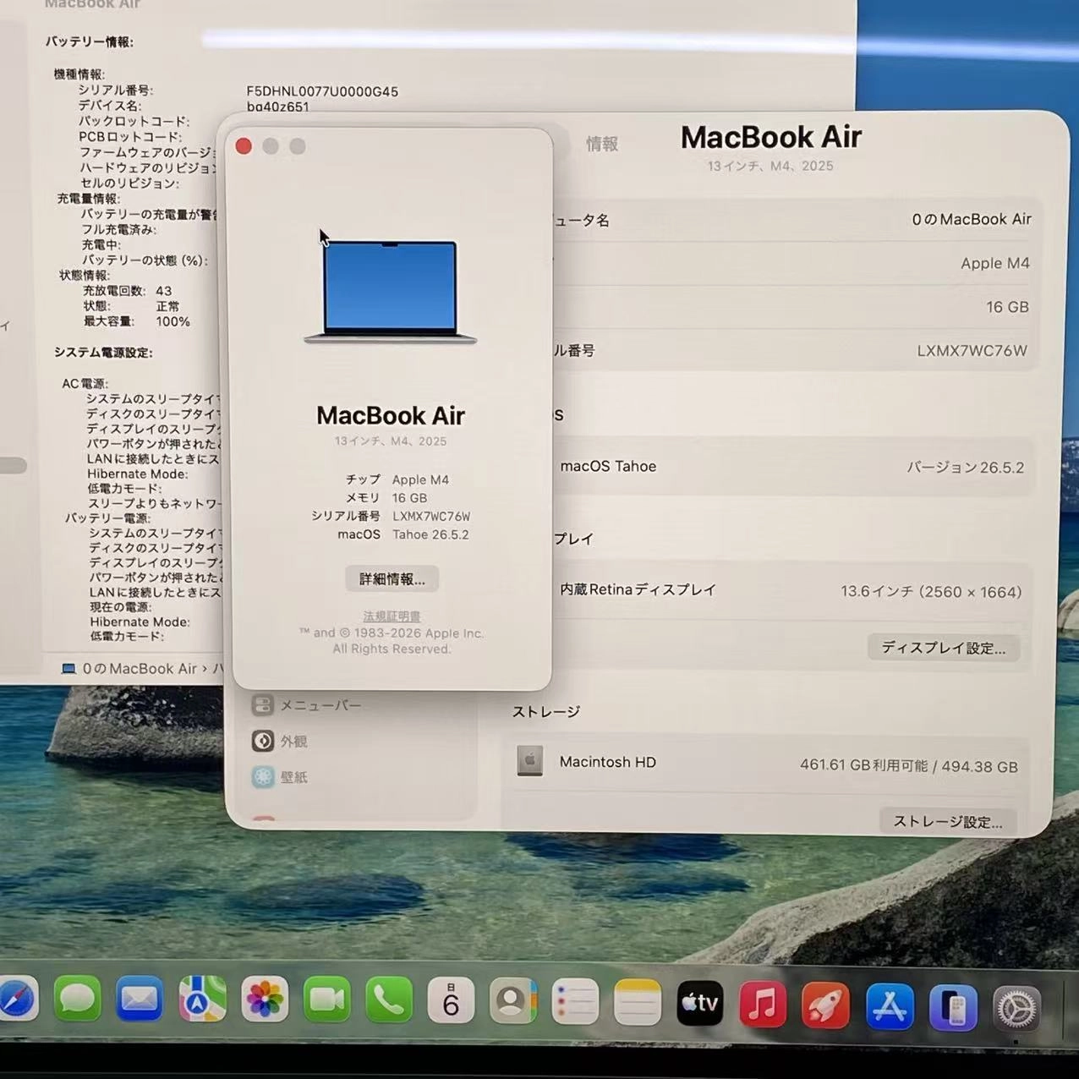Launch Reminders from the Dock
This screenshot has width=1079, height=1079.
coord(575,1002)
